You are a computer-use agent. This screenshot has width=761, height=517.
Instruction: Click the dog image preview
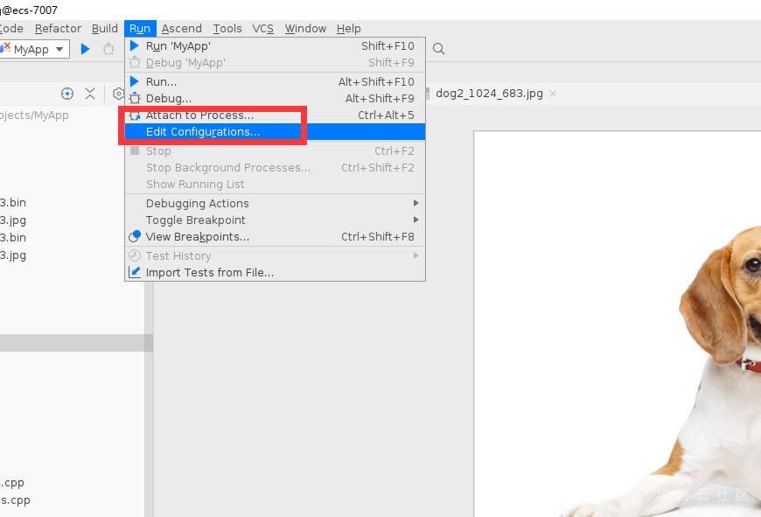(618, 324)
